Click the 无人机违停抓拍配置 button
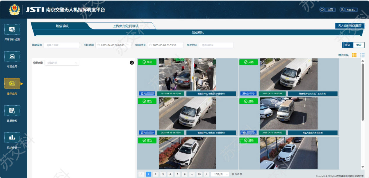 (350, 26)
